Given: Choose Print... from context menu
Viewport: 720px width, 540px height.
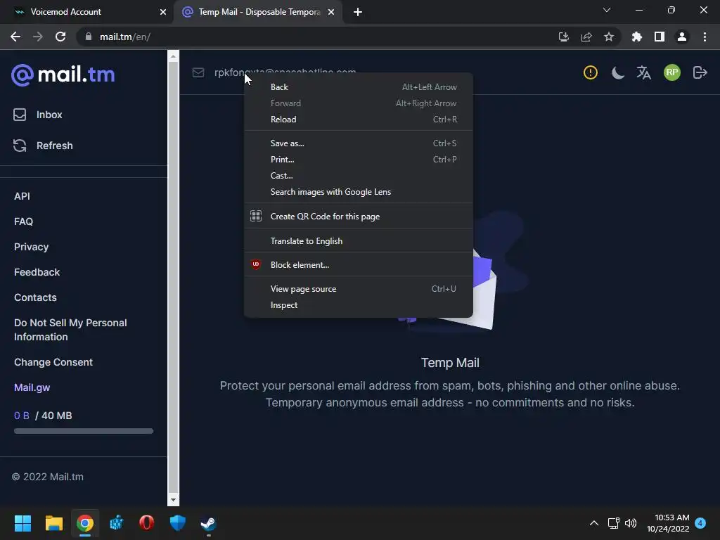Looking at the screenshot, I should pos(358,160).
